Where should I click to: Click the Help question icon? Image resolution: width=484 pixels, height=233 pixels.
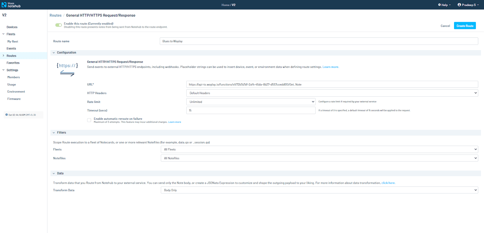(x=440, y=5)
